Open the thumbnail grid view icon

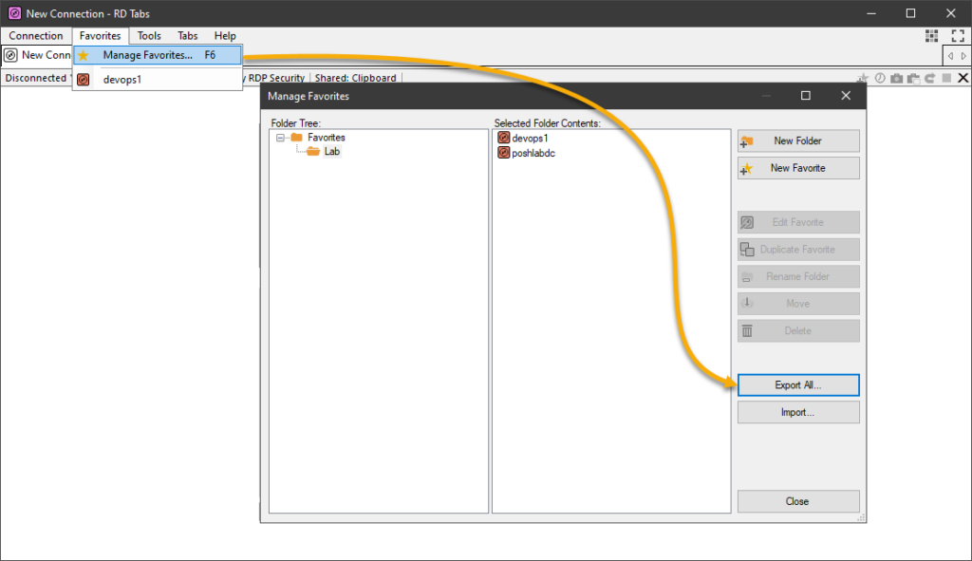coord(933,35)
